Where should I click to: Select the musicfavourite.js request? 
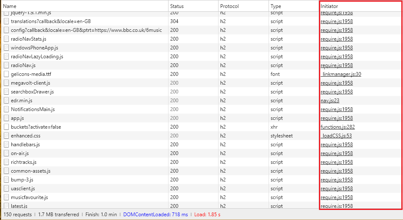29,197
